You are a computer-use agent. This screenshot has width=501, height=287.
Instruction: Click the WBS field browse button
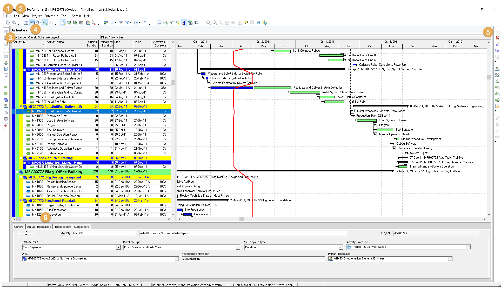coord(177,259)
